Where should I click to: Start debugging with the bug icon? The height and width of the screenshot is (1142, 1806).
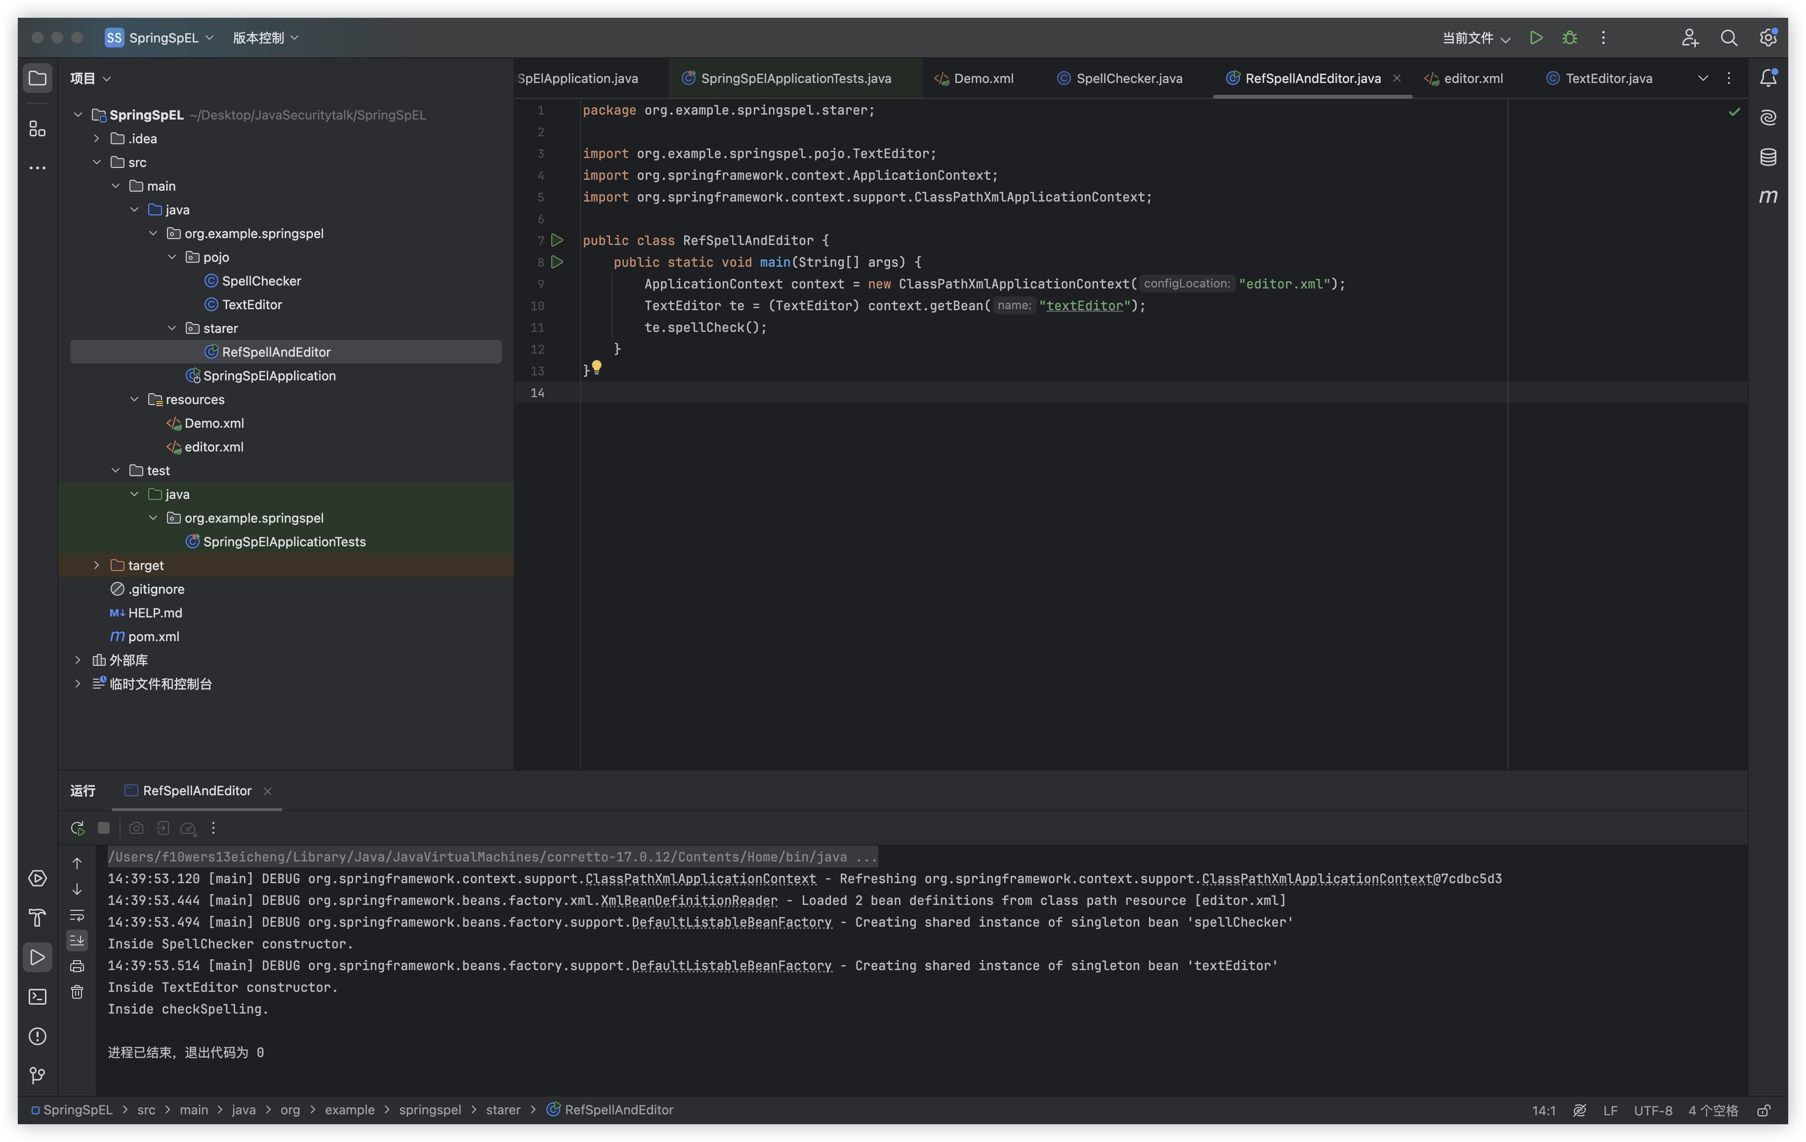click(x=1570, y=38)
